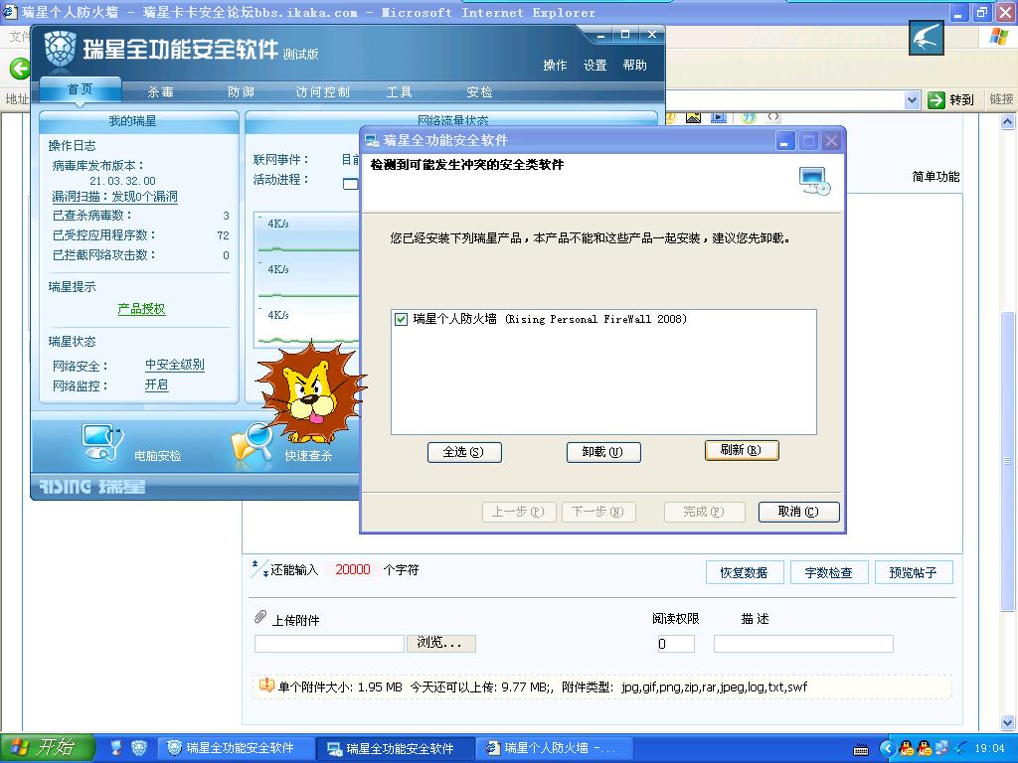
Task: Click the 阅读权限 read permission field
Action: (675, 644)
